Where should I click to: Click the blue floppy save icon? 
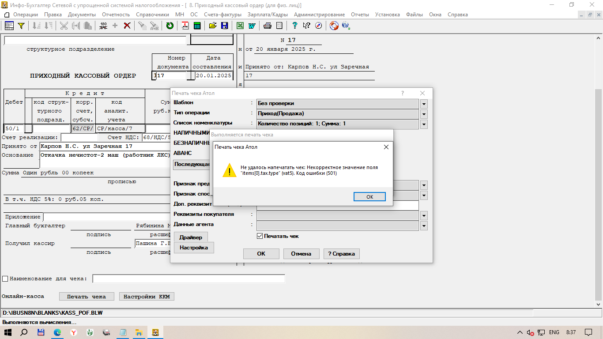coord(224,26)
